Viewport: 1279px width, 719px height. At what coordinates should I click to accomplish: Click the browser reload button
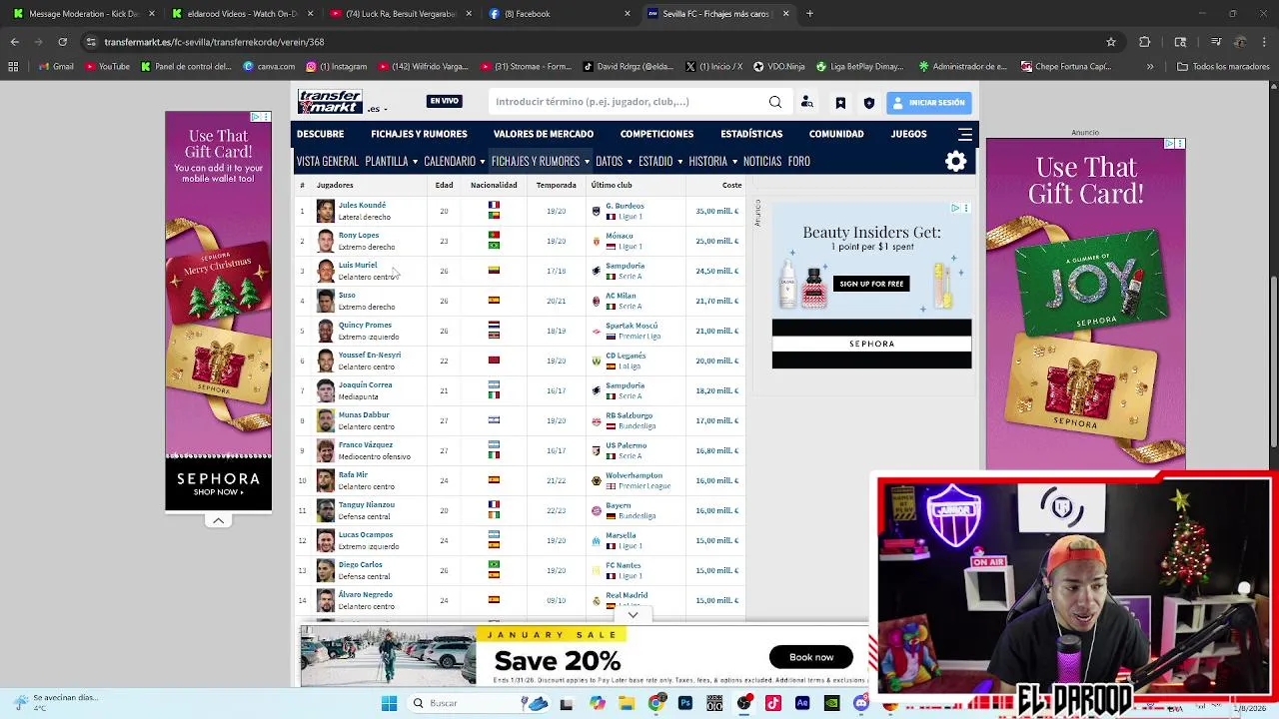coord(62,42)
